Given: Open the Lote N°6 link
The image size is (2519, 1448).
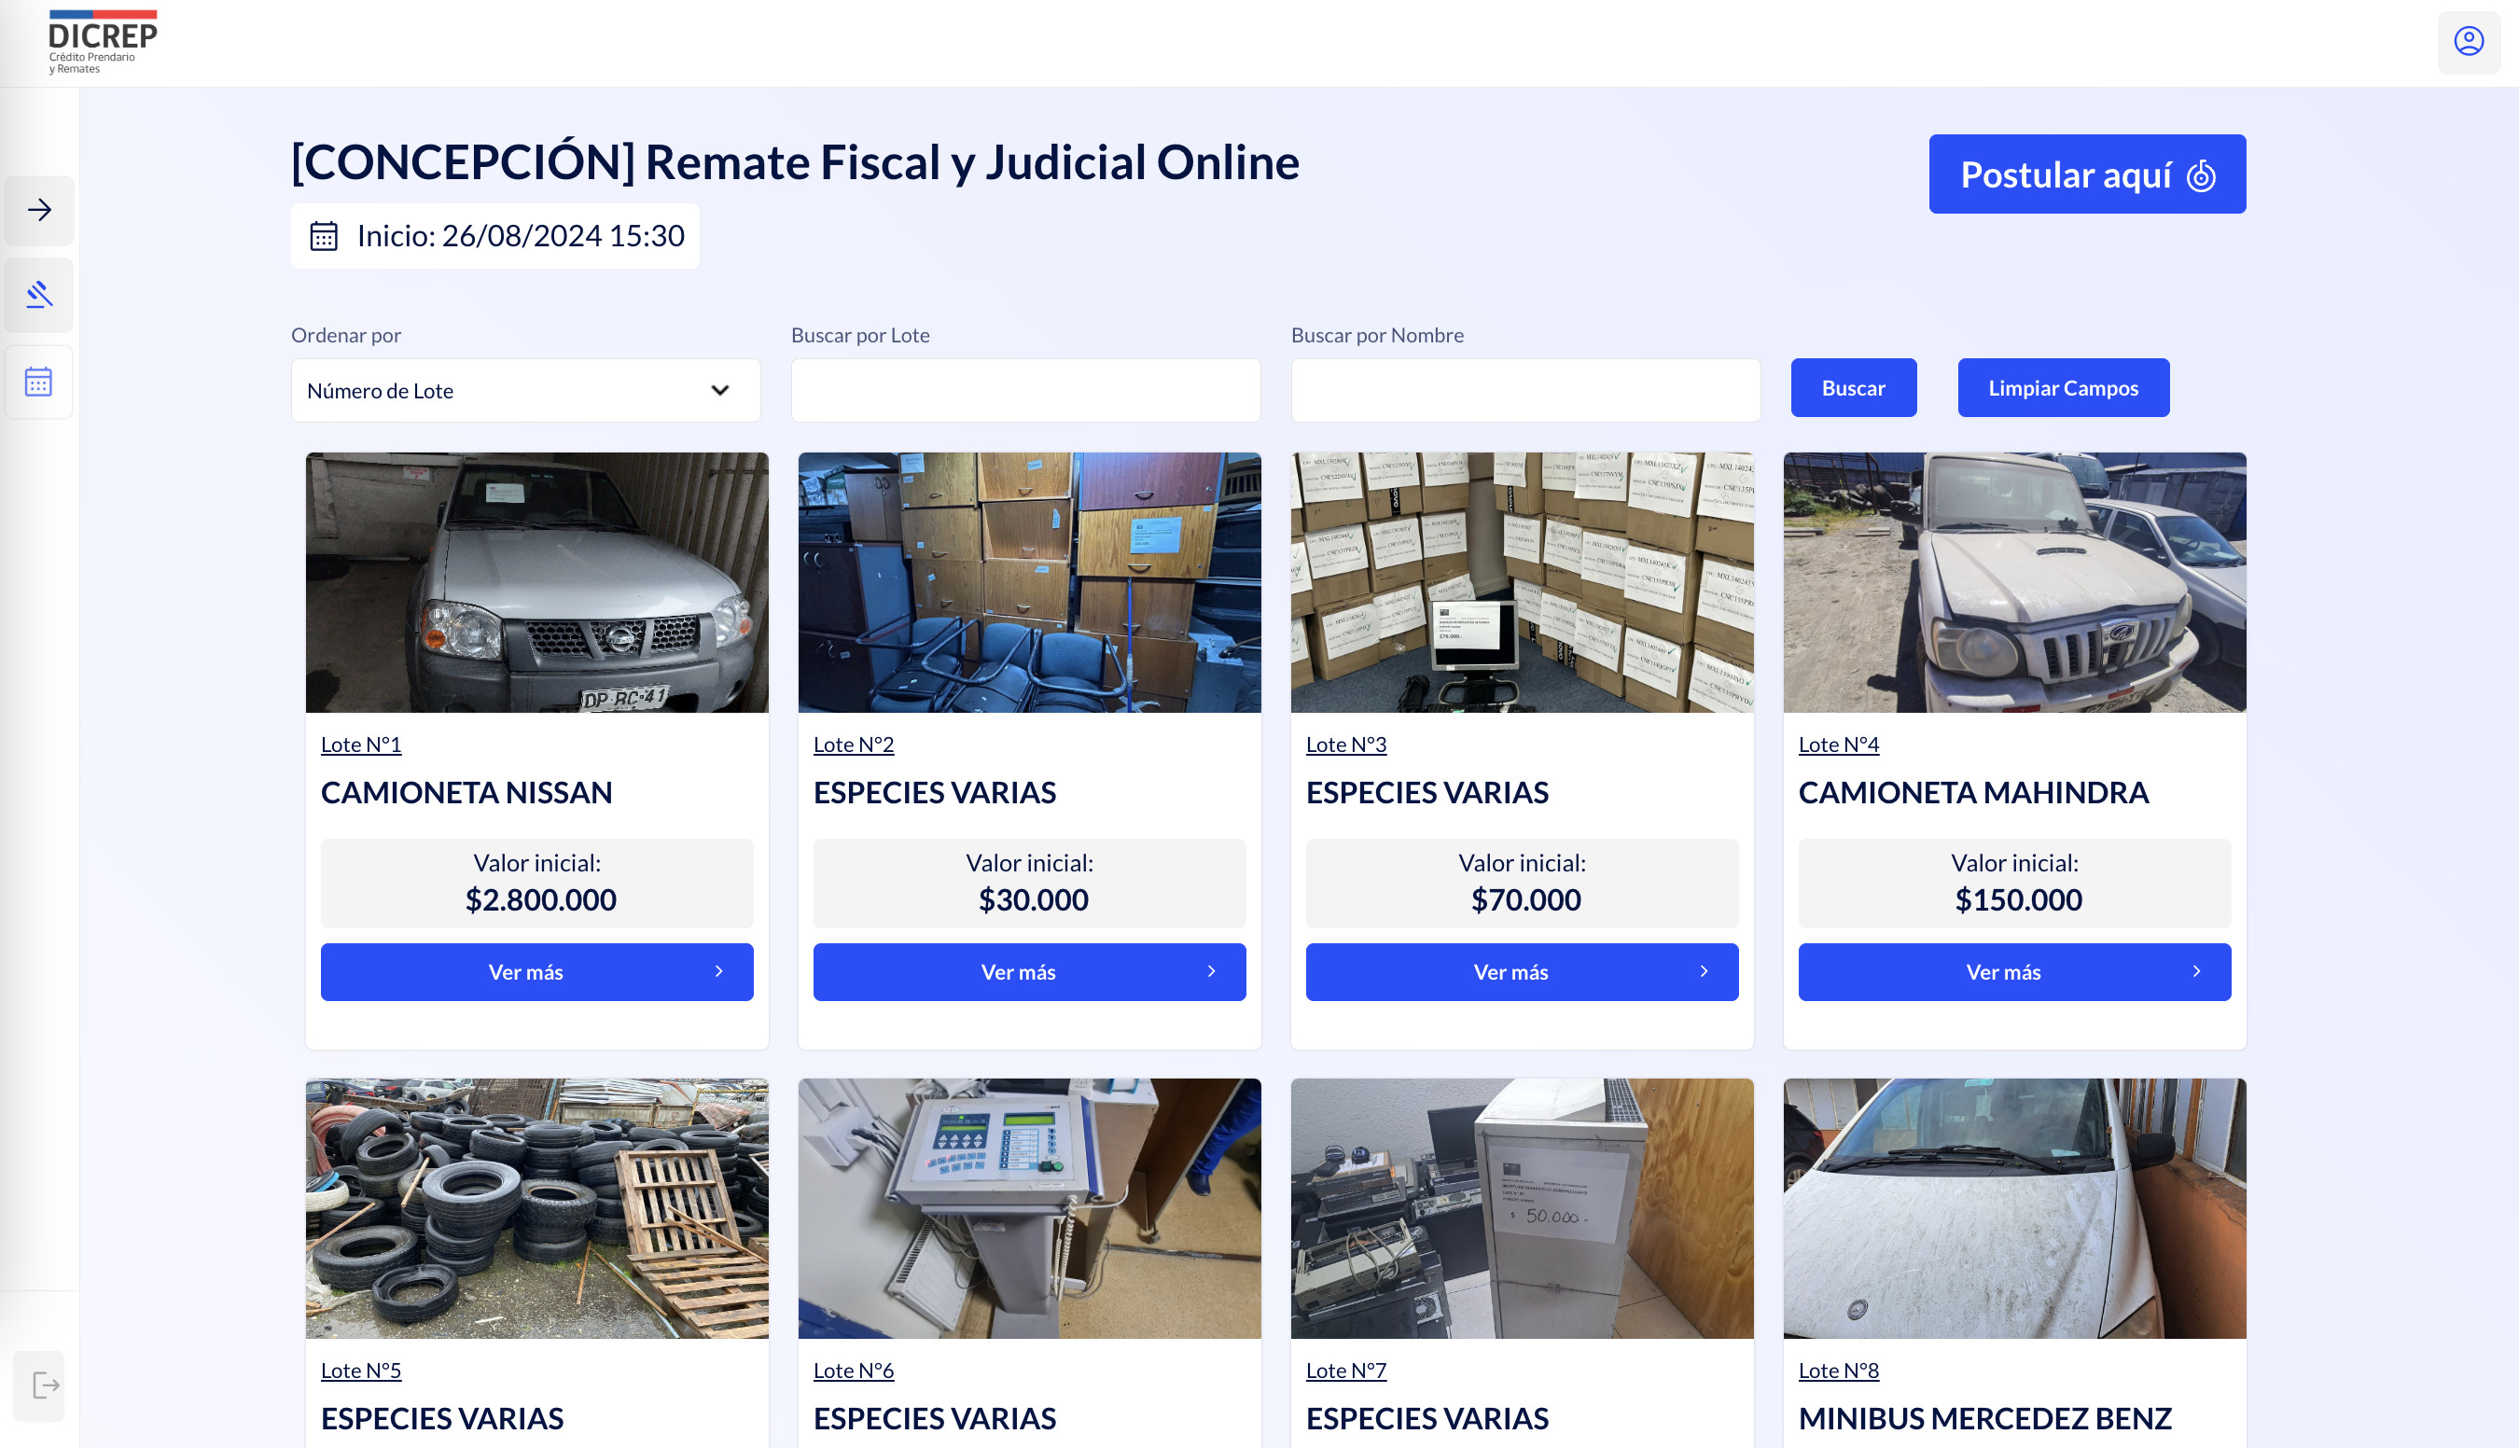Looking at the screenshot, I should pyautogui.click(x=854, y=1371).
